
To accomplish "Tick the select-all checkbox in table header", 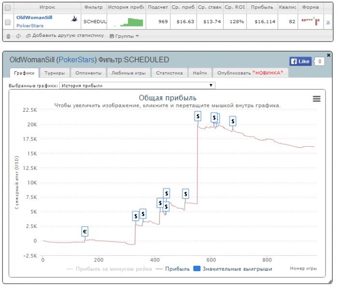I will [7, 8].
